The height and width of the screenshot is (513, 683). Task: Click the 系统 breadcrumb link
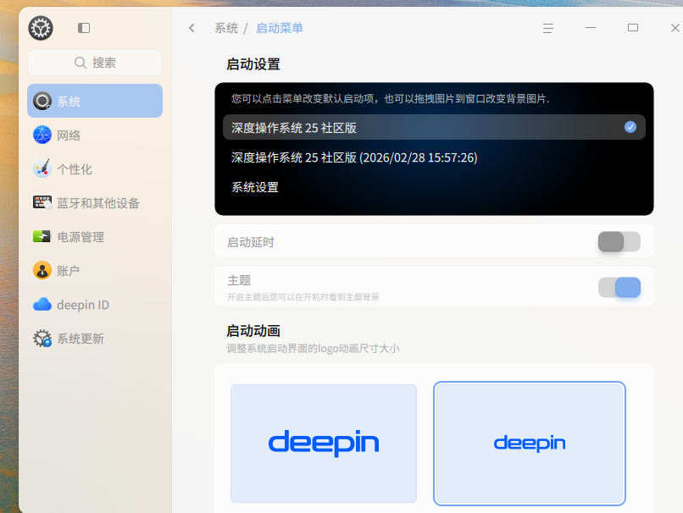click(x=226, y=28)
